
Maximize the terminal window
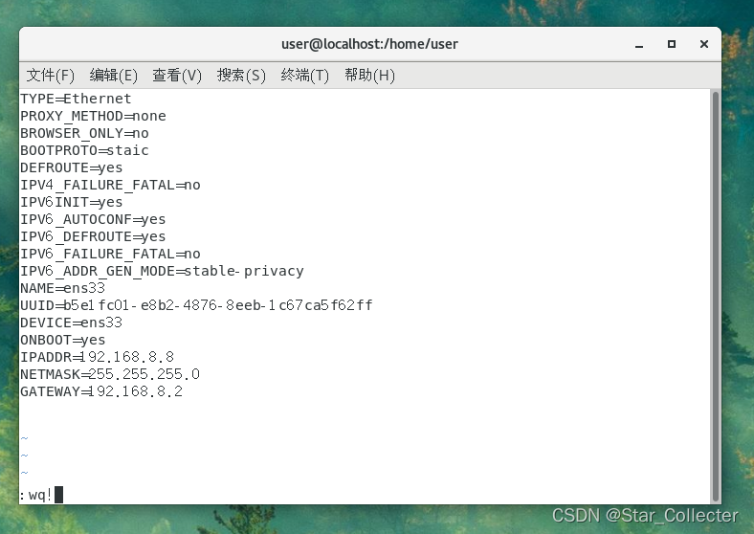click(x=672, y=44)
